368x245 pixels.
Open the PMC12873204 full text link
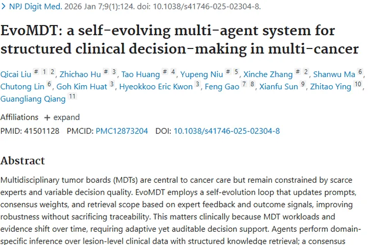point(122,131)
